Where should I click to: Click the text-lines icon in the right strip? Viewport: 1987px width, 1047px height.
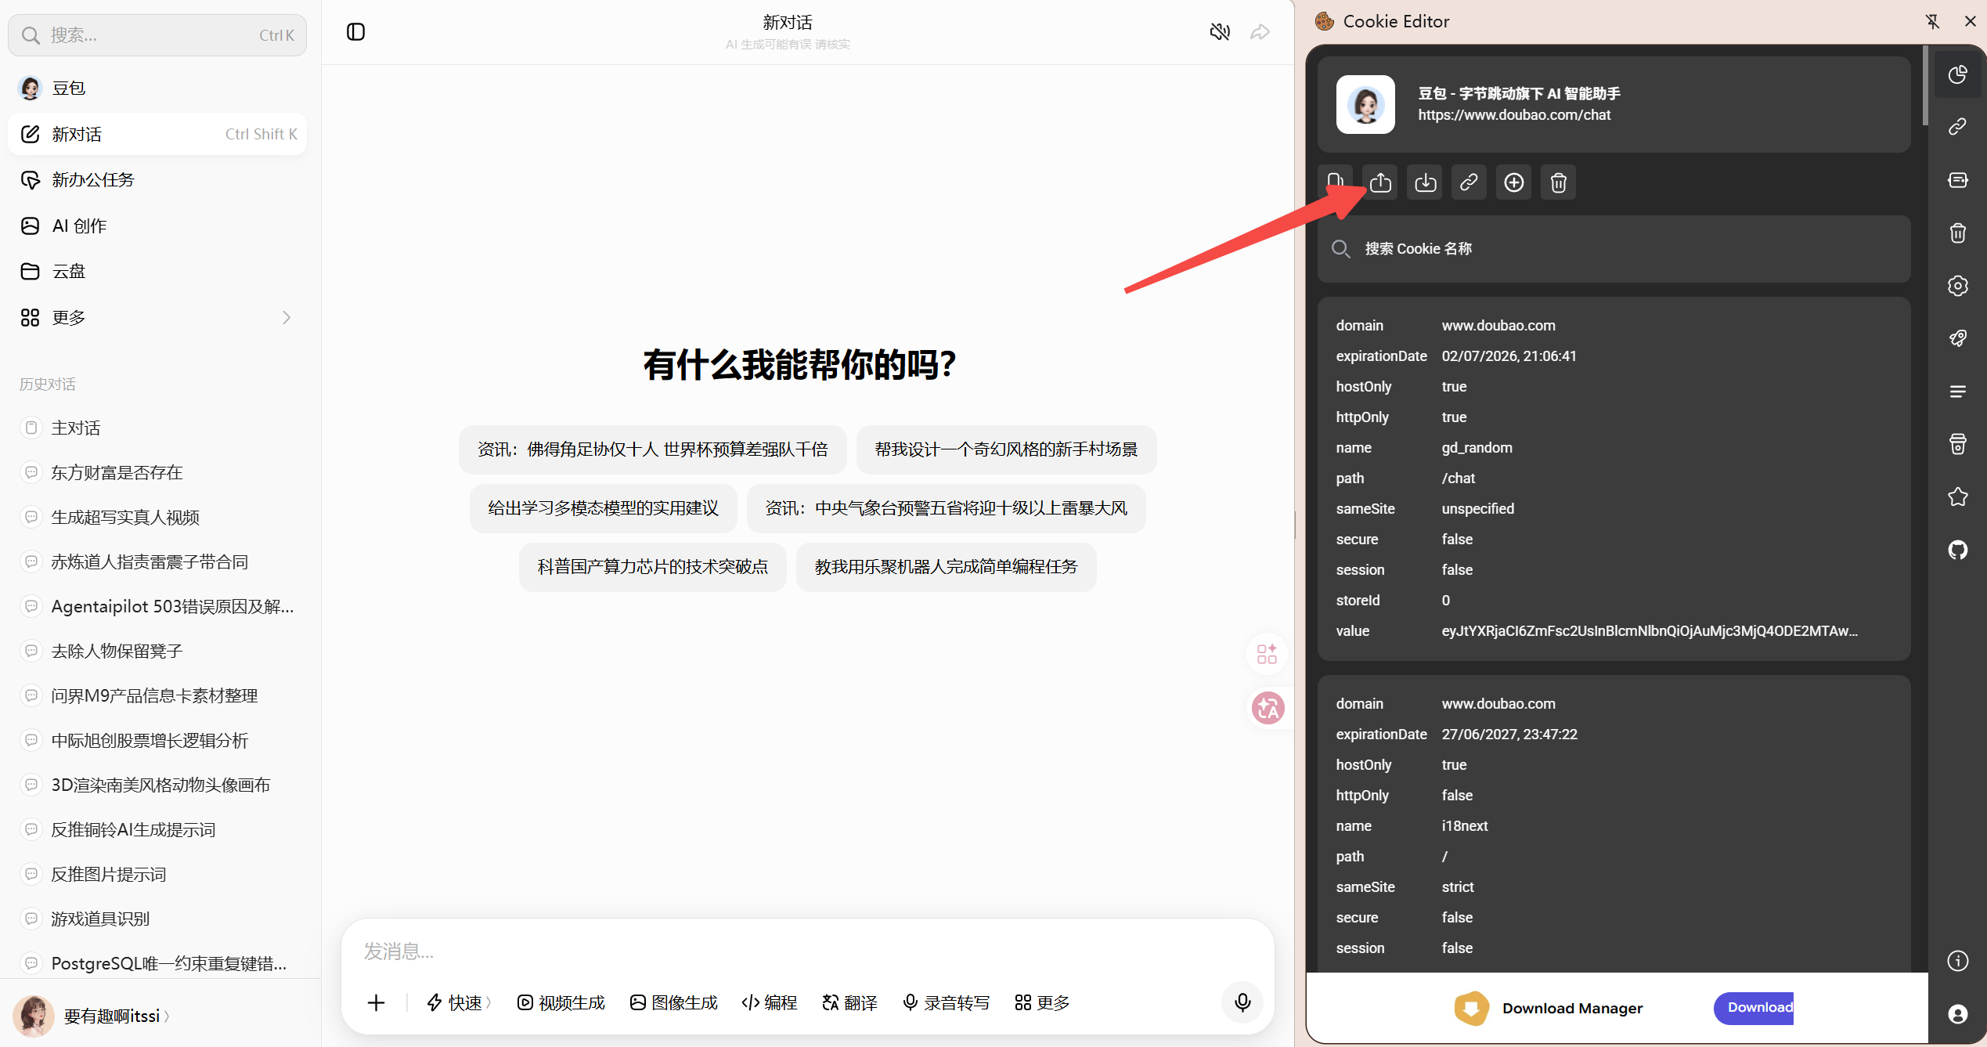pyautogui.click(x=1958, y=392)
